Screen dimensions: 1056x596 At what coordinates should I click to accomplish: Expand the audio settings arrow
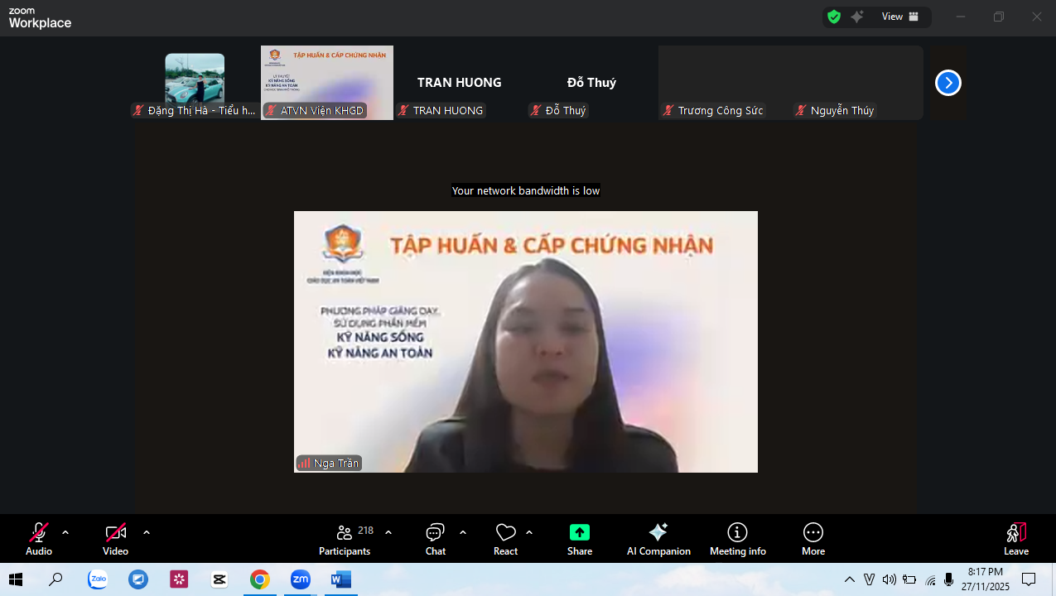65,532
